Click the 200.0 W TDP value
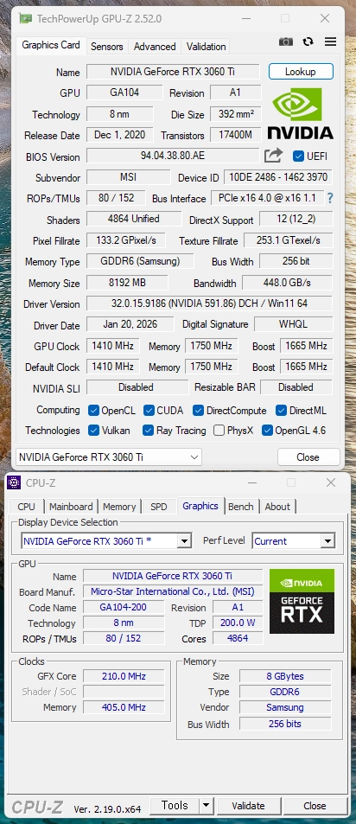Screen dimensions: 356x824 click(x=238, y=623)
